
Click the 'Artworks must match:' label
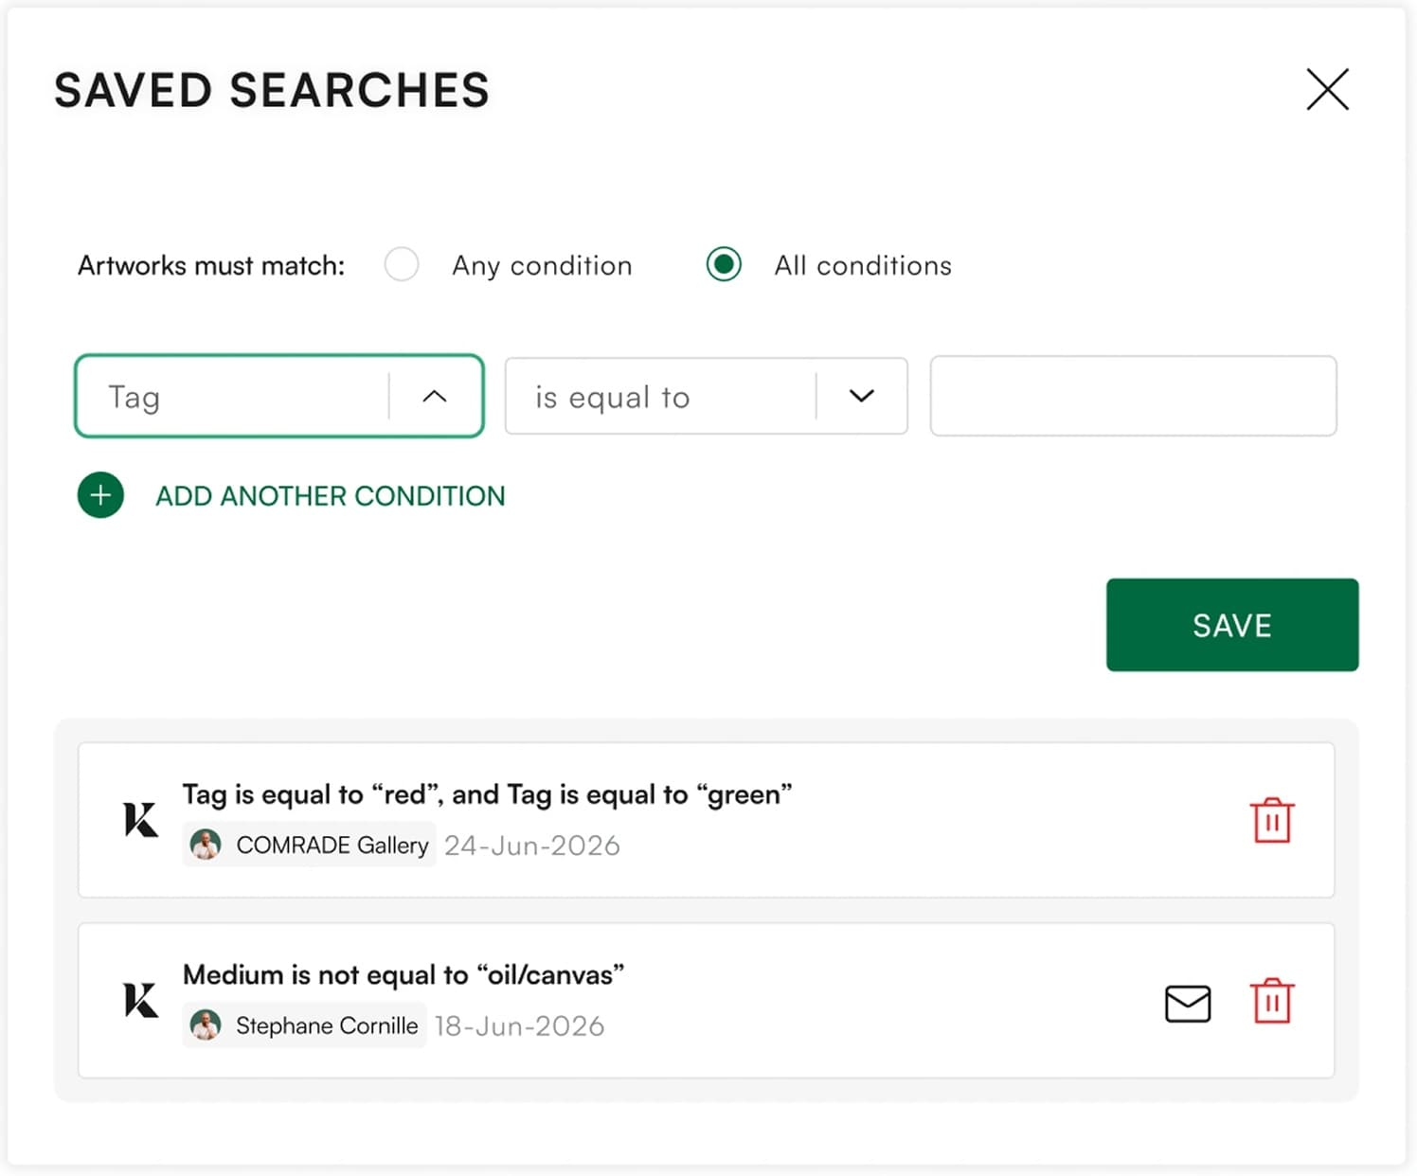point(211,265)
